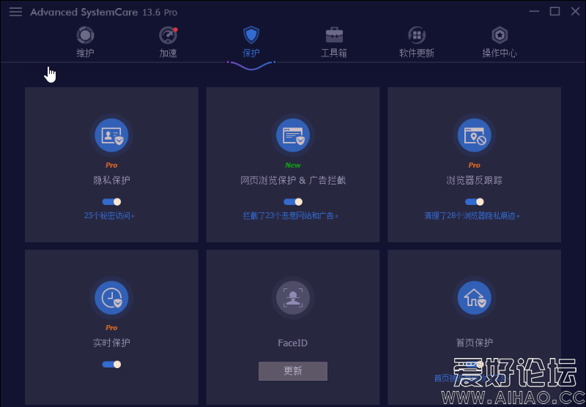Open the 清理了28个浏览器隐私痕迹 link
The width and height of the screenshot is (586, 407).
(472, 215)
